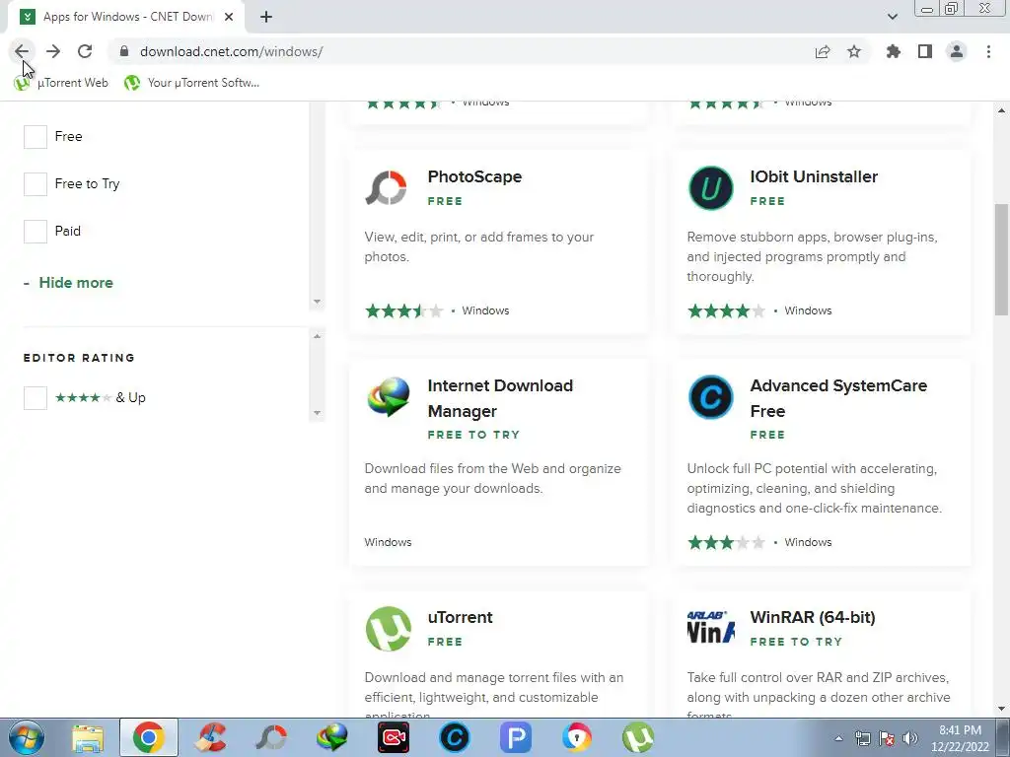Bookmark this page with the star icon
This screenshot has height=757, width=1010.
click(x=854, y=51)
